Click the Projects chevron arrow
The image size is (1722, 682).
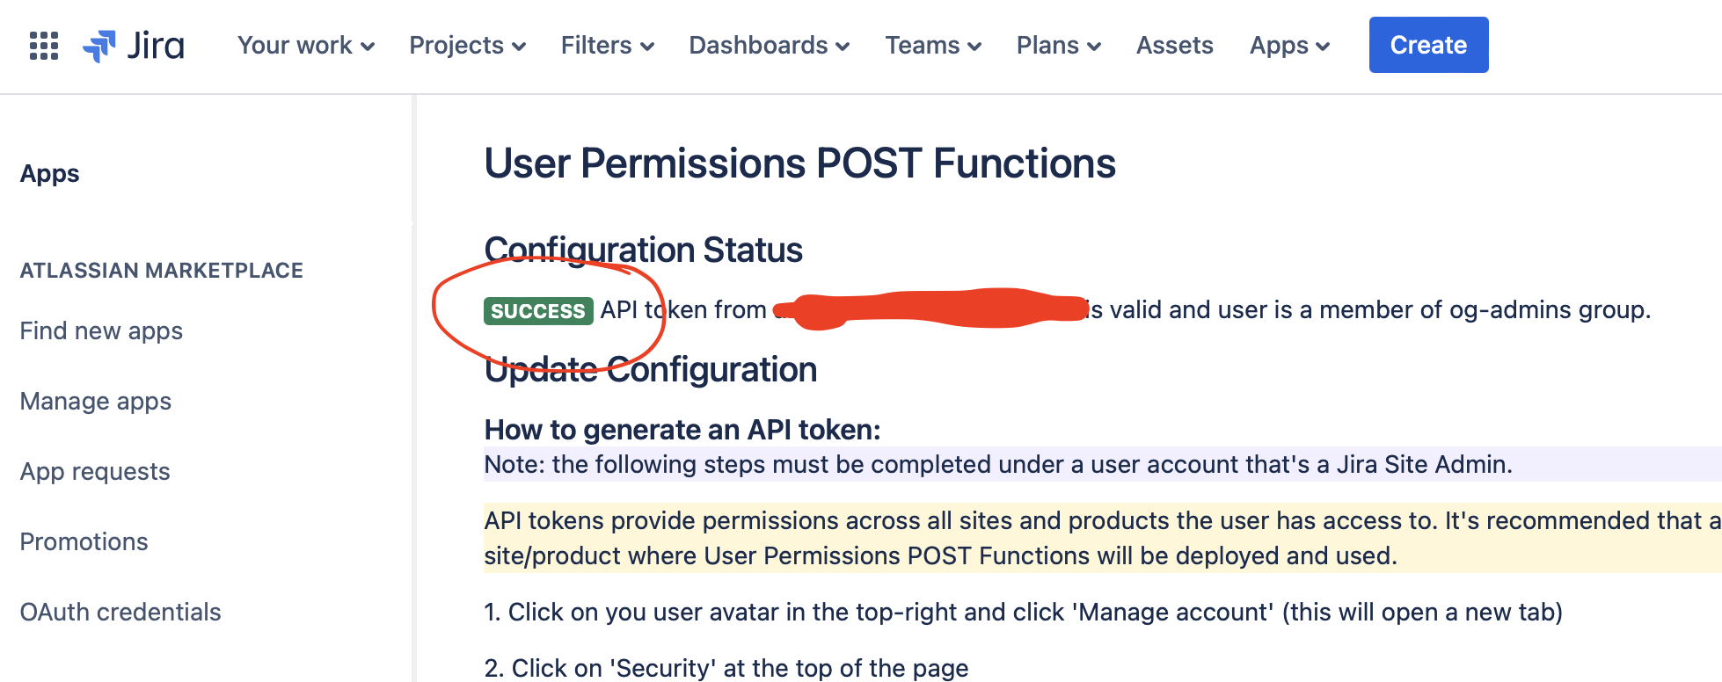(x=519, y=47)
